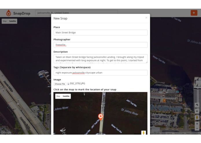Click the Google logo on background map
Screen dimensions: 201x143
click(x=6, y=132)
